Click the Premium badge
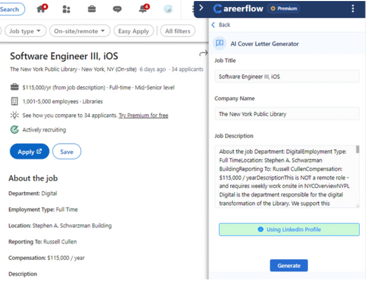Image resolution: width=366 pixels, height=284 pixels. coord(283,9)
